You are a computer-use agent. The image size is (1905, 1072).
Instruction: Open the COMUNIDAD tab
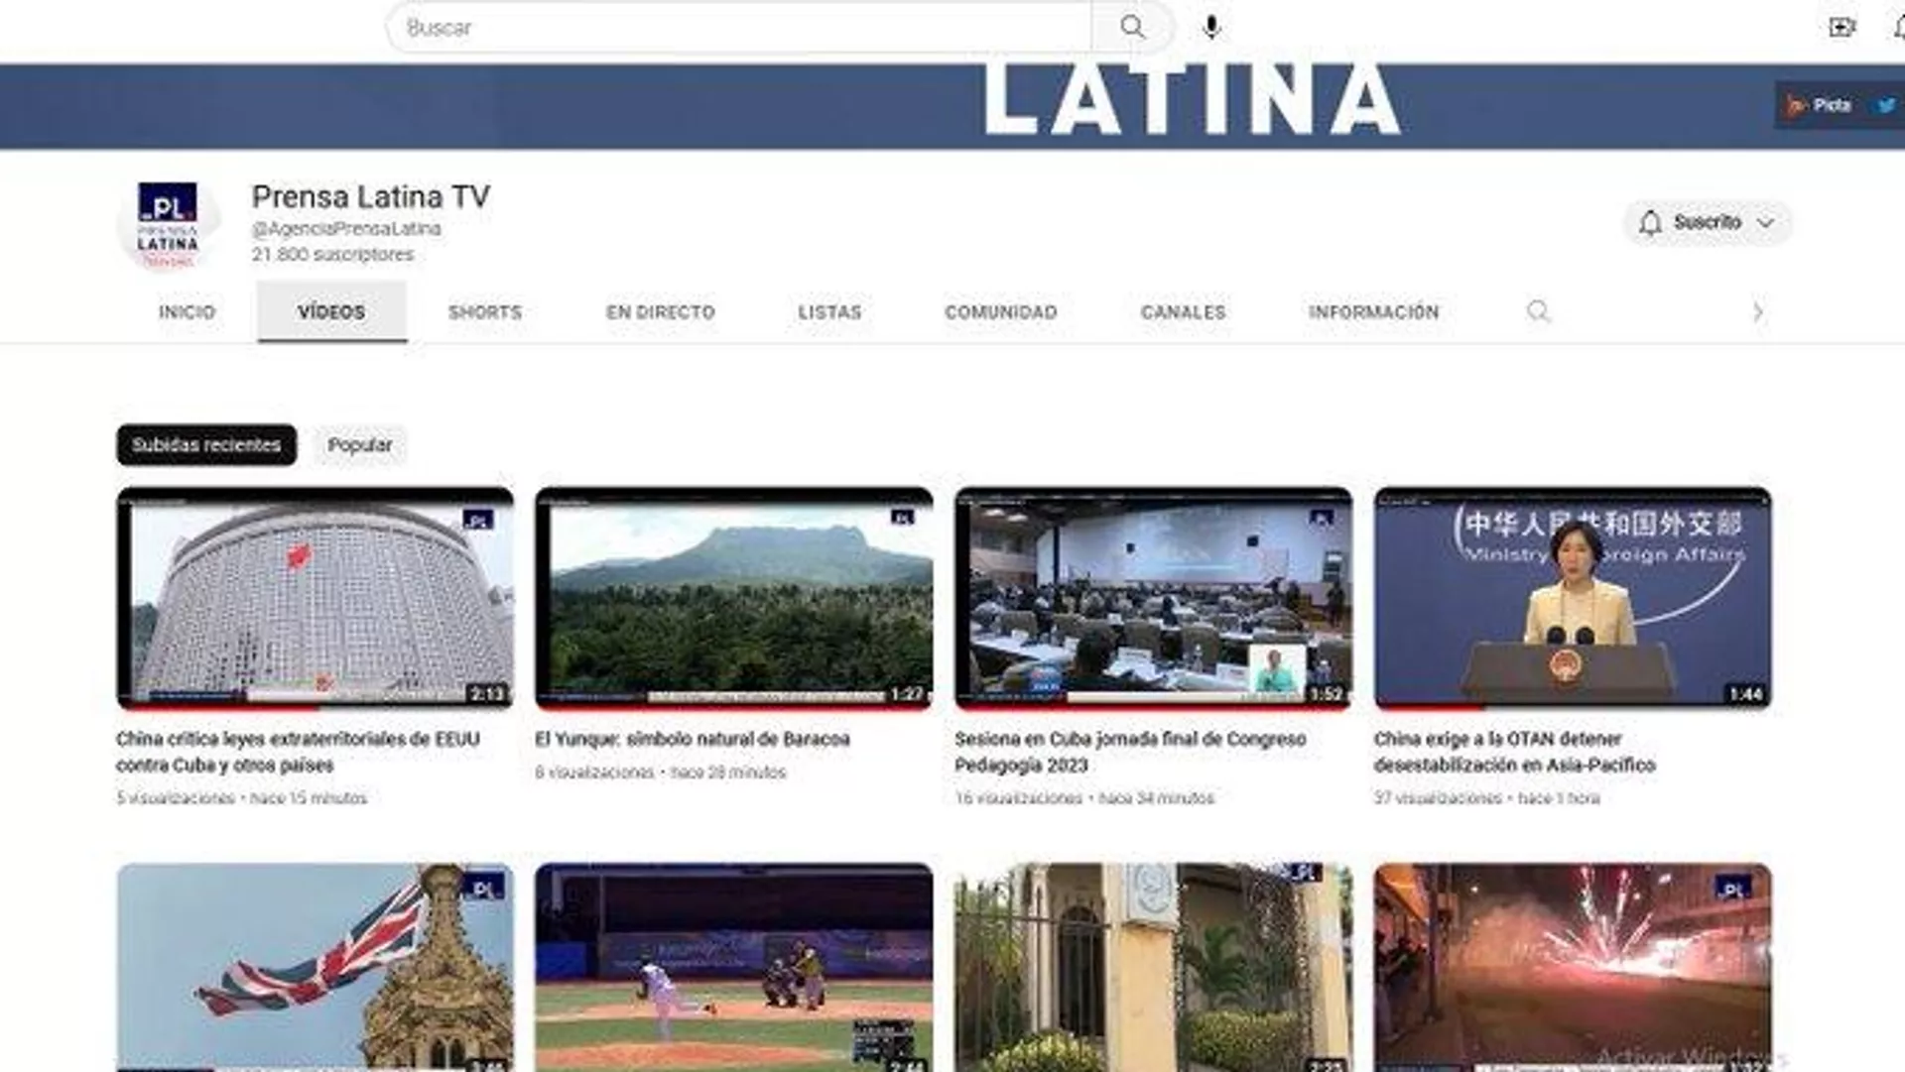[x=1000, y=312]
